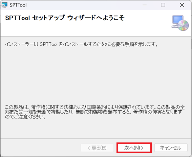The image size is (192, 157).
Task: Proceed with the 次へ(N) button
Action: [134, 148]
